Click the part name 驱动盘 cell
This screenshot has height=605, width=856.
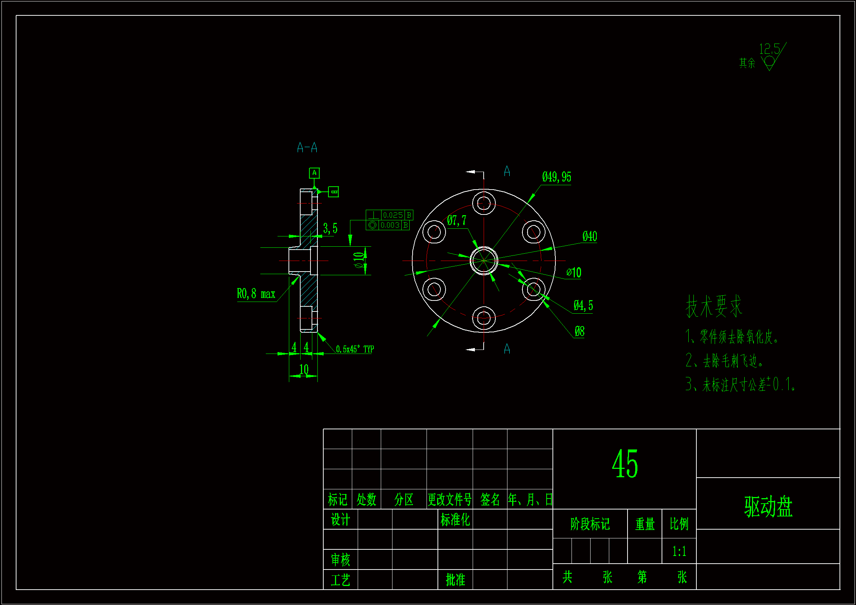(x=768, y=506)
